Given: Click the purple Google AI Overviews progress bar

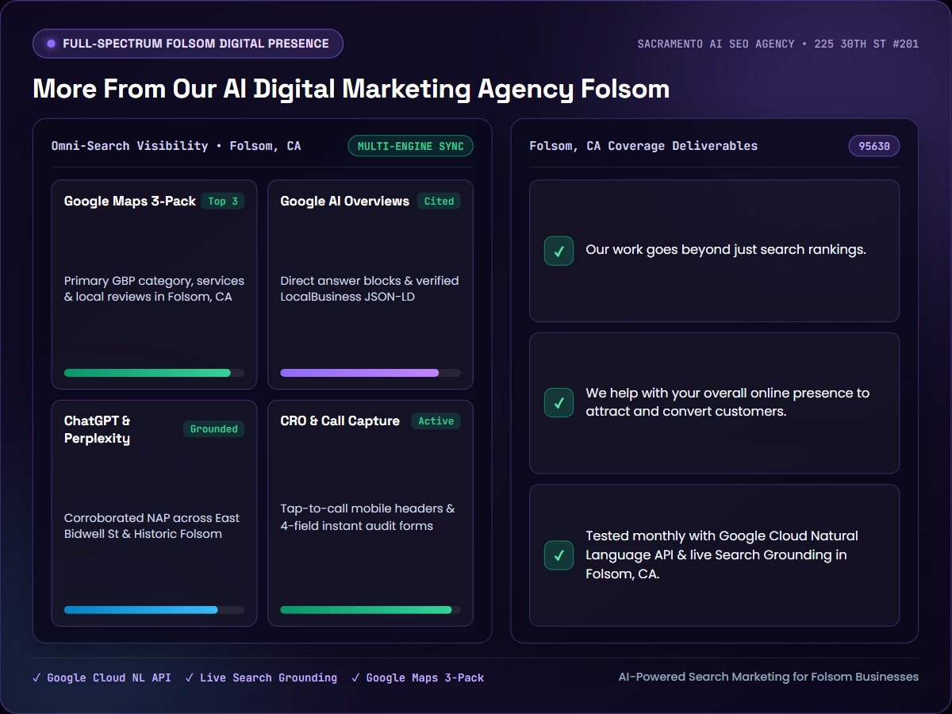Looking at the screenshot, I should pyautogui.click(x=370, y=373).
